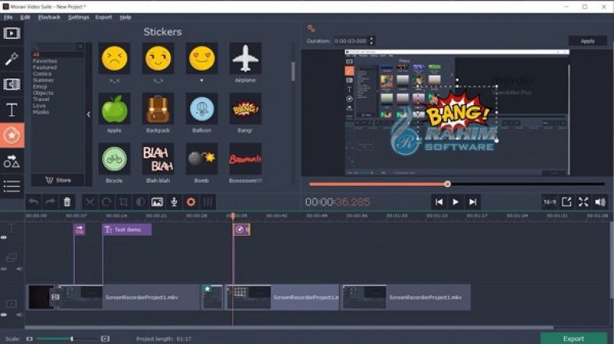Open the Export menu
Viewport: 614px width, 344px height.
(104, 17)
